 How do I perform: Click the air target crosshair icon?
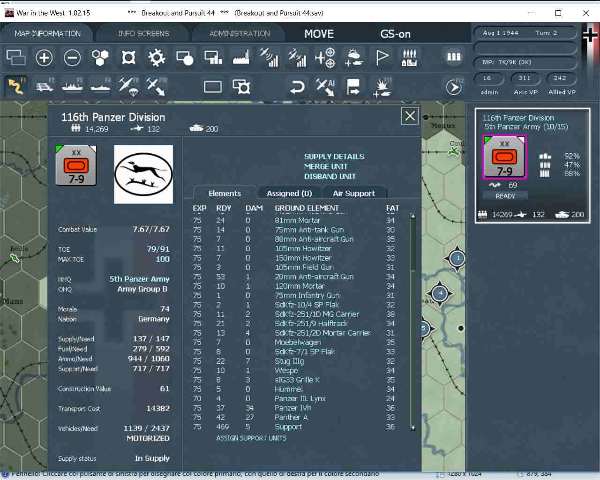325,58
